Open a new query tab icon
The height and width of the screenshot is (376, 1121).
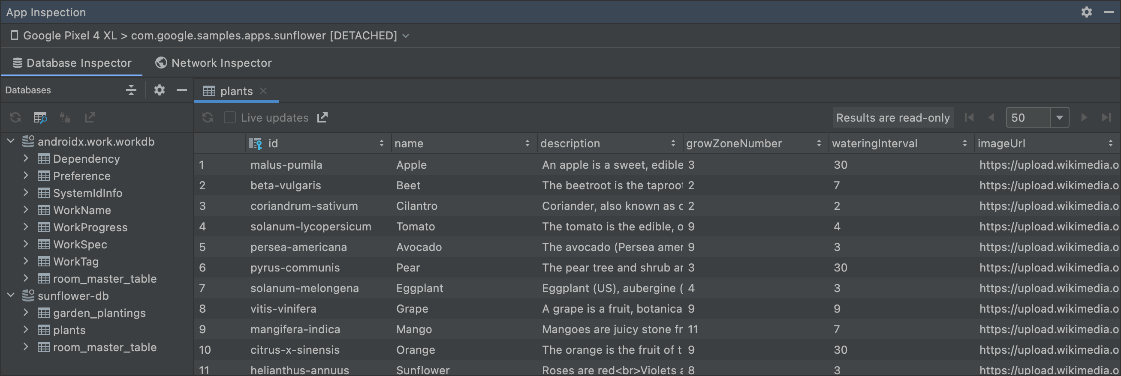tap(40, 117)
